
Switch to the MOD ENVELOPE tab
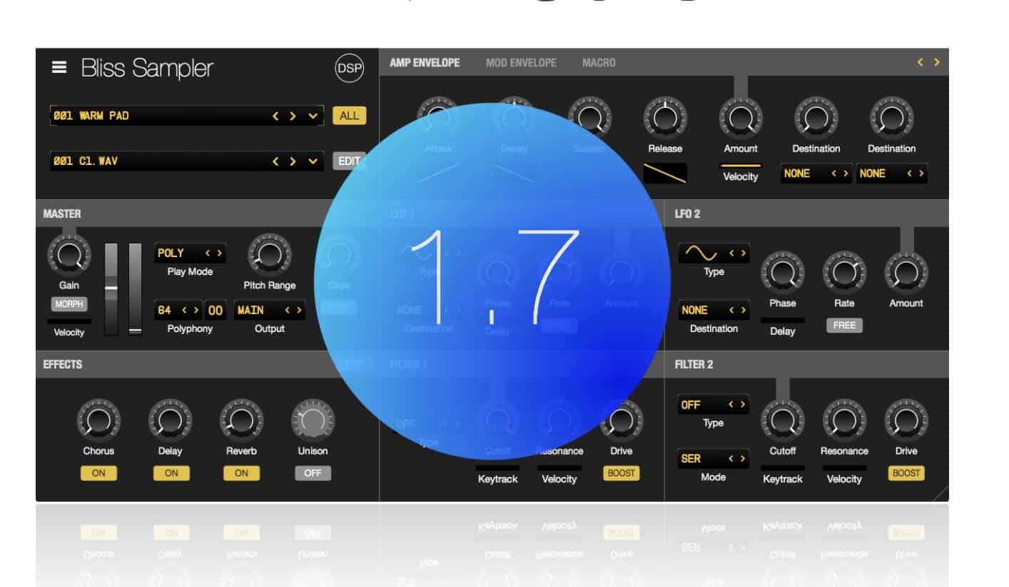521,63
